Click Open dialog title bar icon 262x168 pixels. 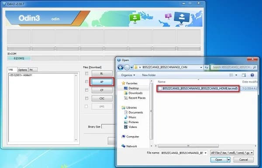(x=119, y=60)
